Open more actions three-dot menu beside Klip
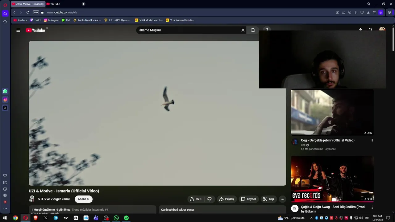The height and width of the screenshot is (222, 395). click(282, 199)
